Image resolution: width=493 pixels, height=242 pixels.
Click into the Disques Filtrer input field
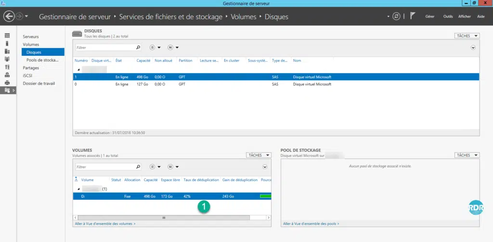pos(105,48)
